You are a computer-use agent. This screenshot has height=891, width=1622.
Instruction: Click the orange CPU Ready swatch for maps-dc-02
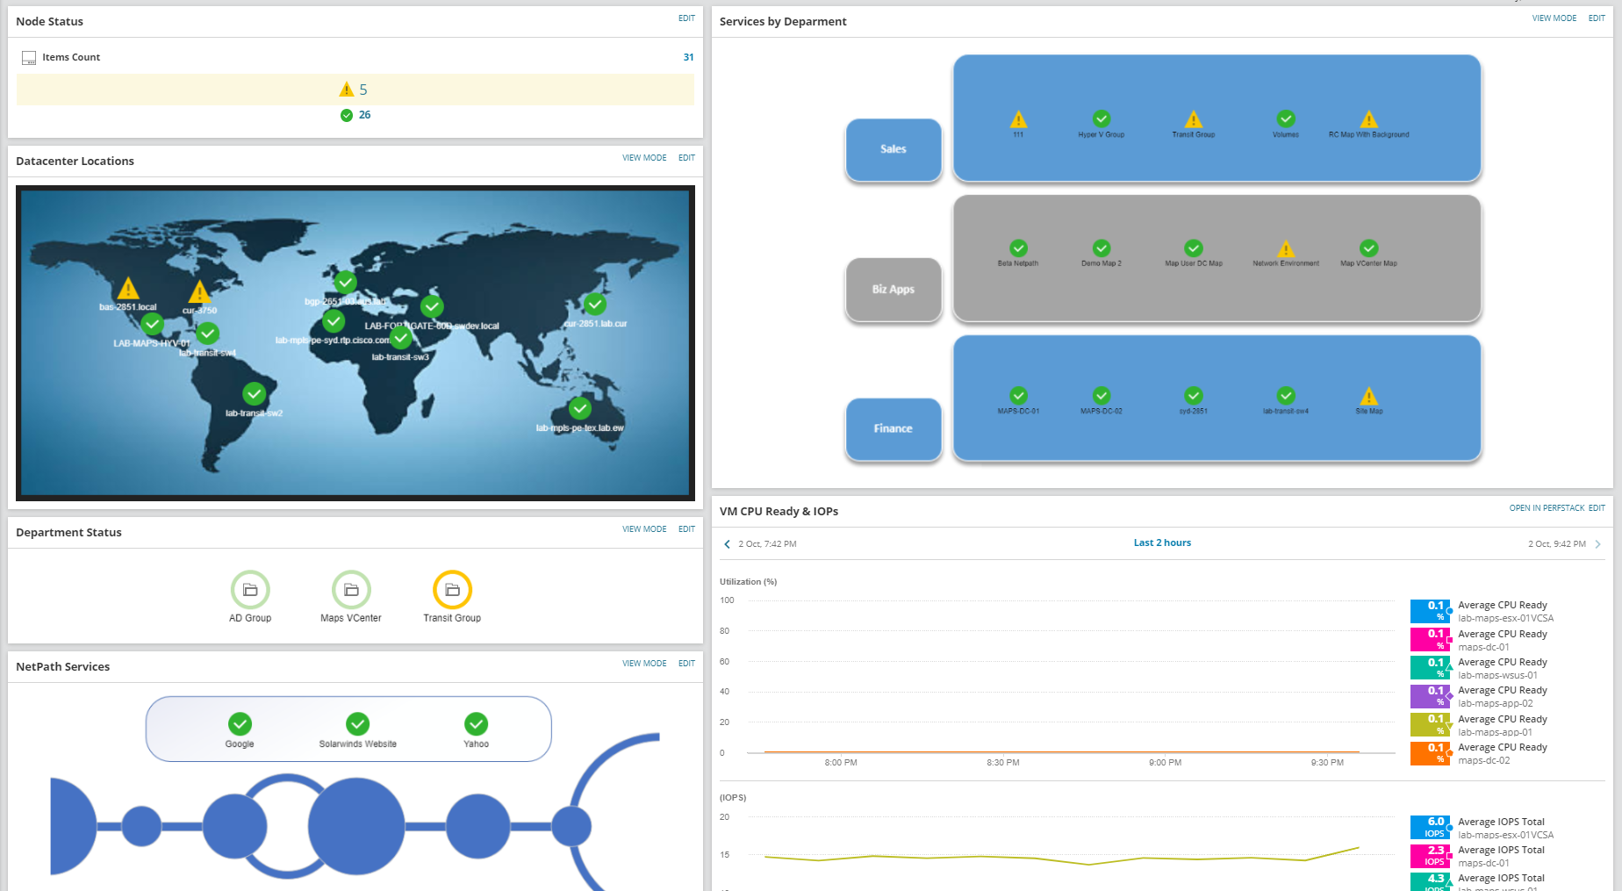(1430, 753)
